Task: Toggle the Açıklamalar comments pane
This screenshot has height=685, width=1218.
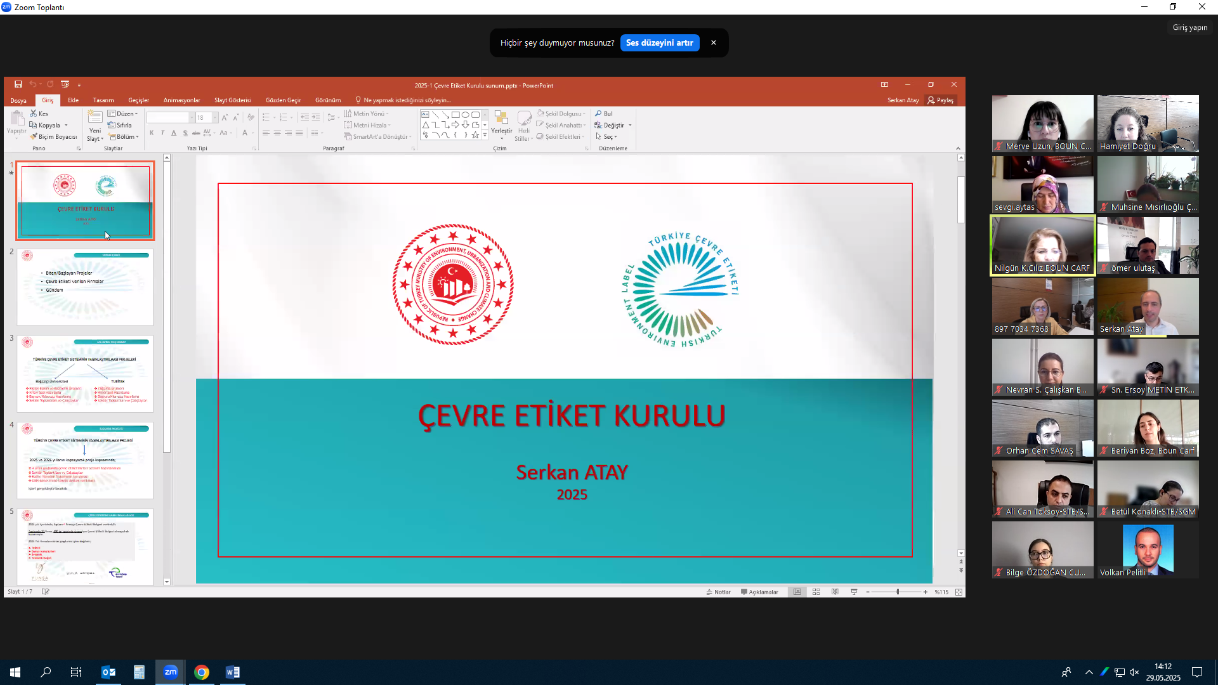Action: [759, 592]
